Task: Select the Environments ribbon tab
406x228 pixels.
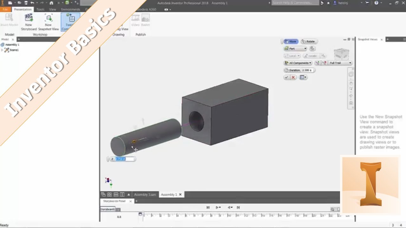Action: point(70,9)
